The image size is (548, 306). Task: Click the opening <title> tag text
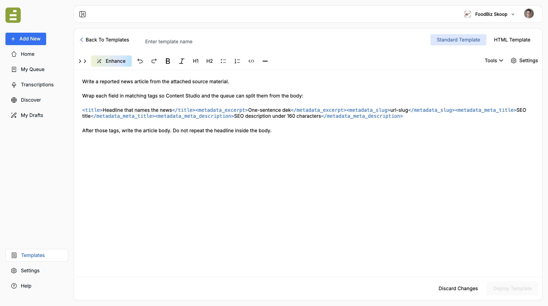(x=92, y=110)
